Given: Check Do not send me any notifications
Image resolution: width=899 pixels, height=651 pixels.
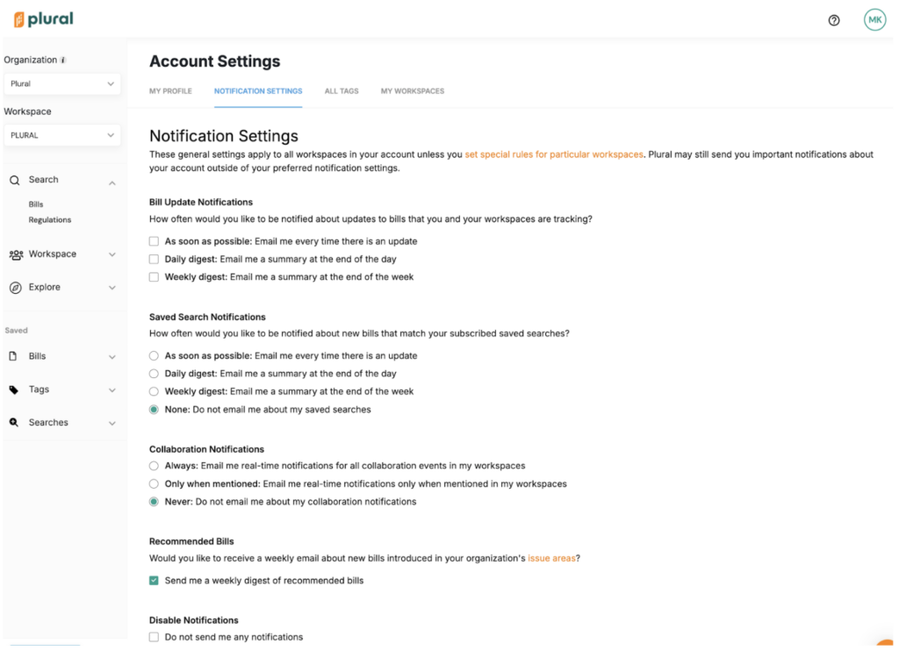Looking at the screenshot, I should click(x=155, y=637).
